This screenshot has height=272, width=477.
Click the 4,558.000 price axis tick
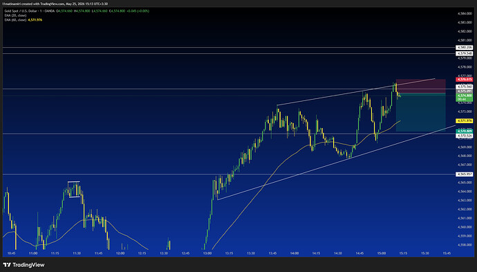pyautogui.click(x=465, y=245)
